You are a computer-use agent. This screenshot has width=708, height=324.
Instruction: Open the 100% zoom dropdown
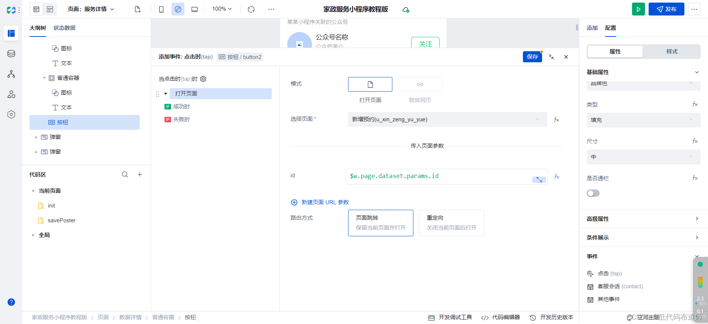coord(222,9)
